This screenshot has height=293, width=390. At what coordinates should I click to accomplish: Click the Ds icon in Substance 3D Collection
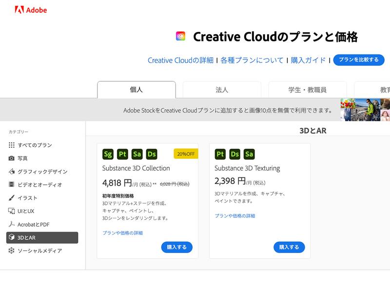point(152,154)
